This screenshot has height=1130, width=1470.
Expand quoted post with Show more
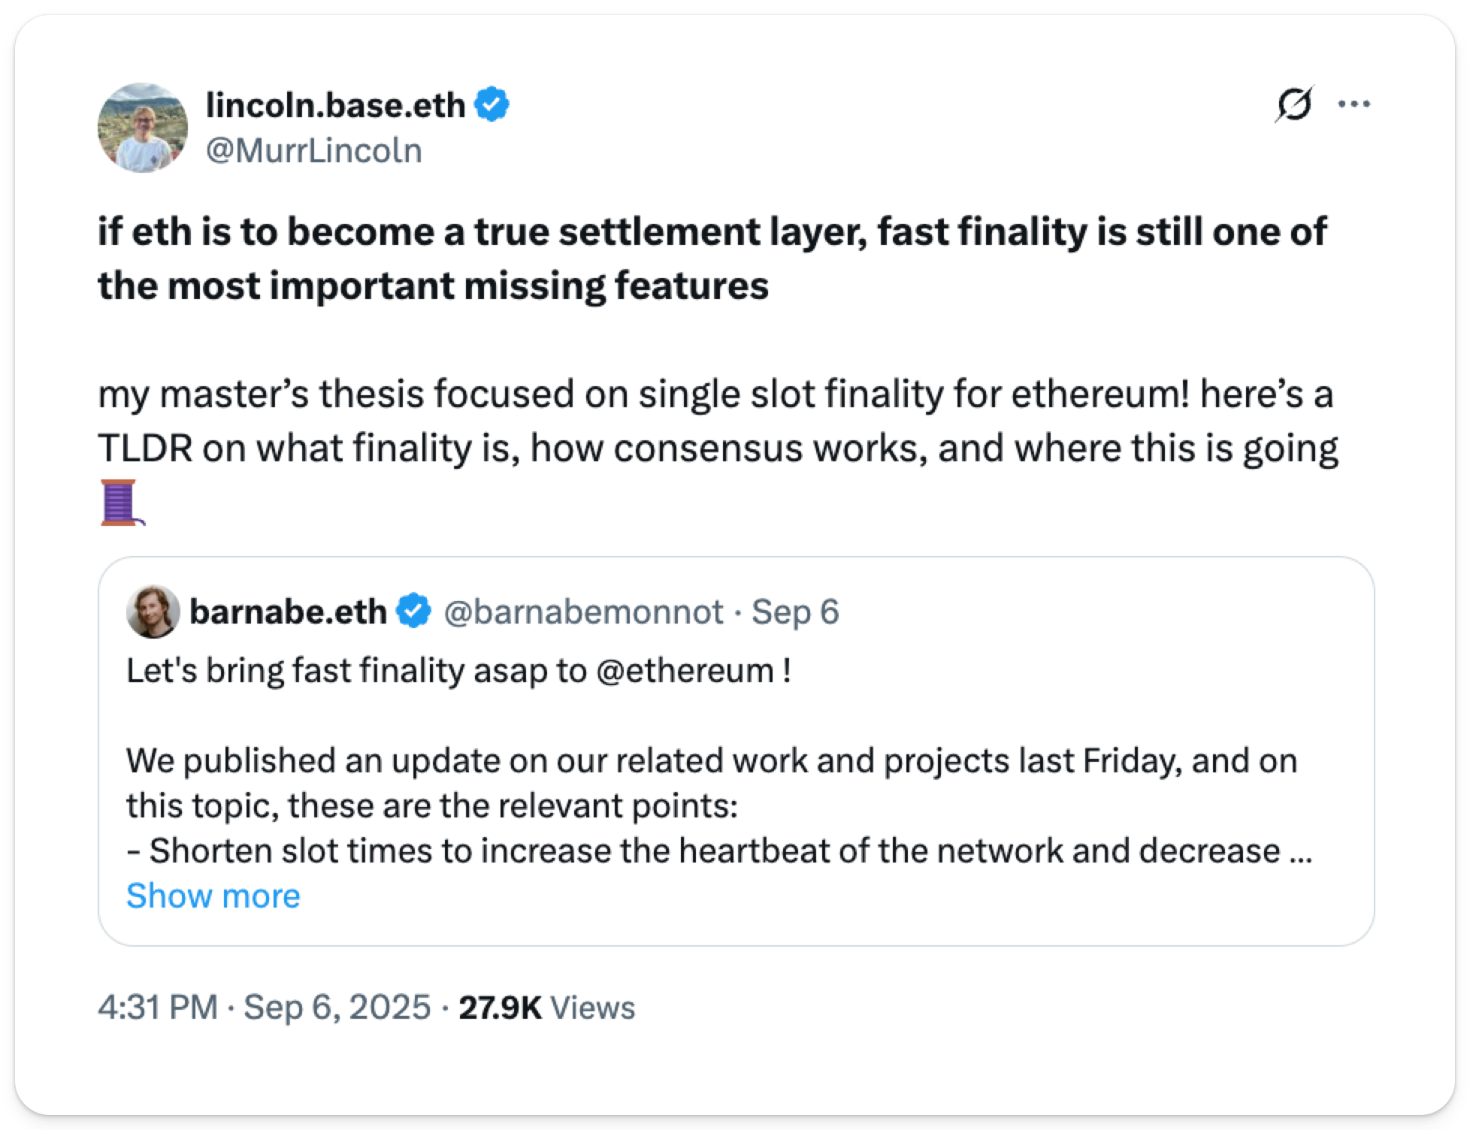click(x=213, y=896)
